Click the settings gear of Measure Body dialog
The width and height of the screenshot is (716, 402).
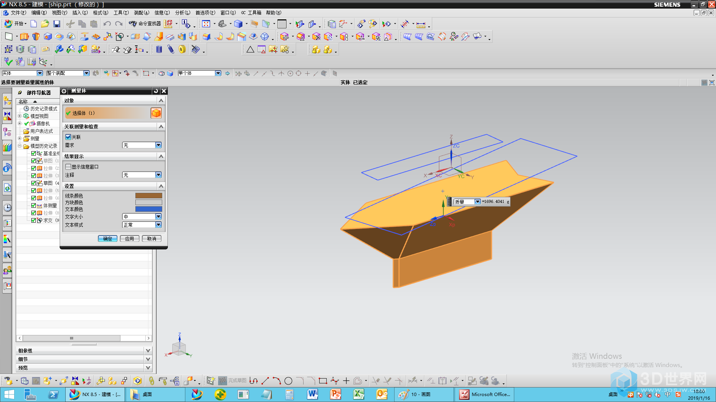tap(64, 91)
